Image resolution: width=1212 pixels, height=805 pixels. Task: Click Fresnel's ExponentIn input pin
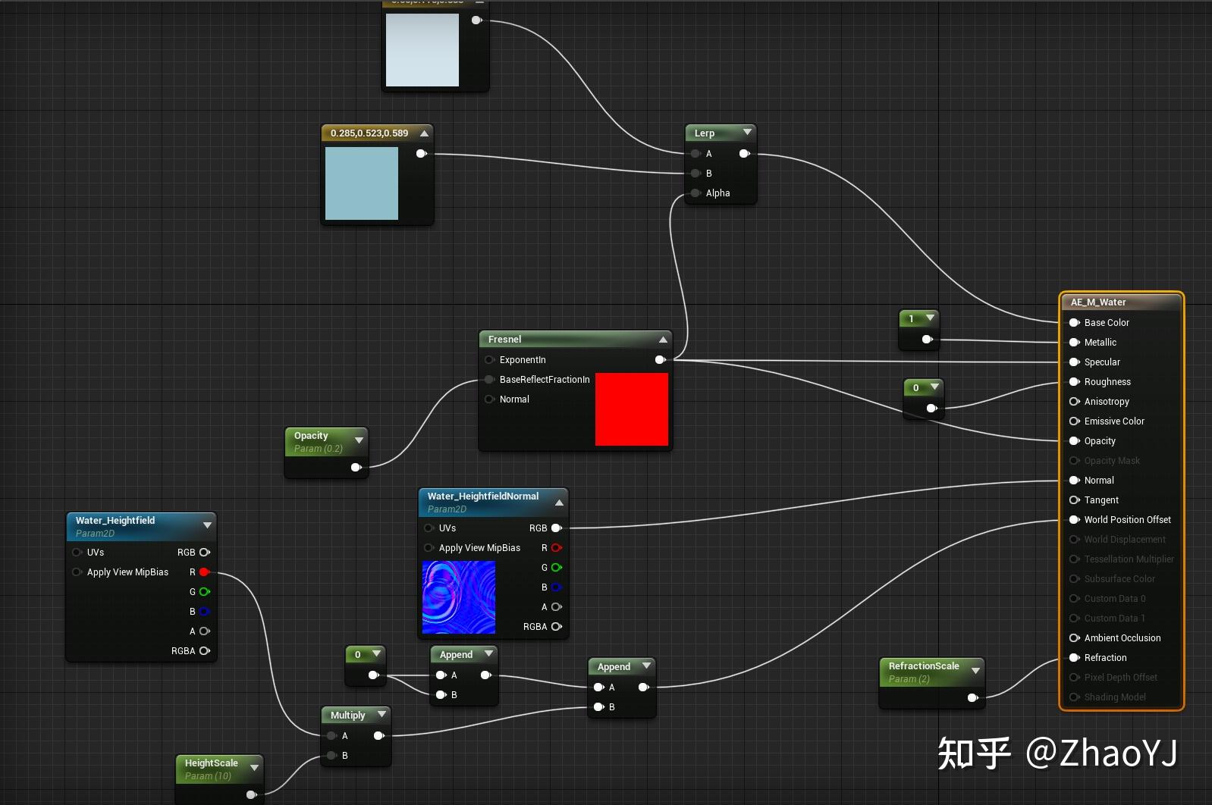pos(489,360)
